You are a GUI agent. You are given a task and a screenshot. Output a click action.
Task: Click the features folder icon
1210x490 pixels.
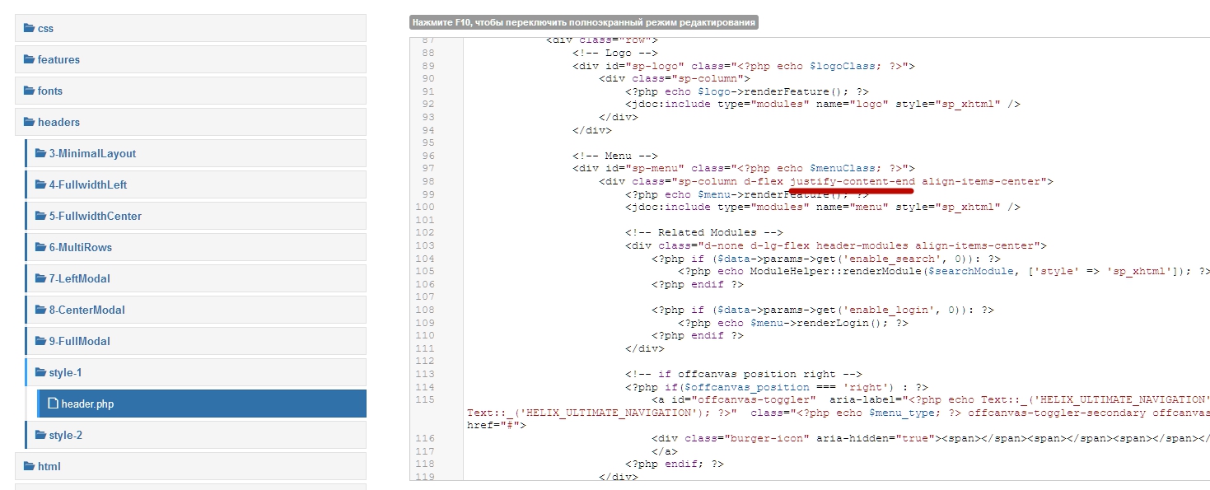[x=30, y=59]
